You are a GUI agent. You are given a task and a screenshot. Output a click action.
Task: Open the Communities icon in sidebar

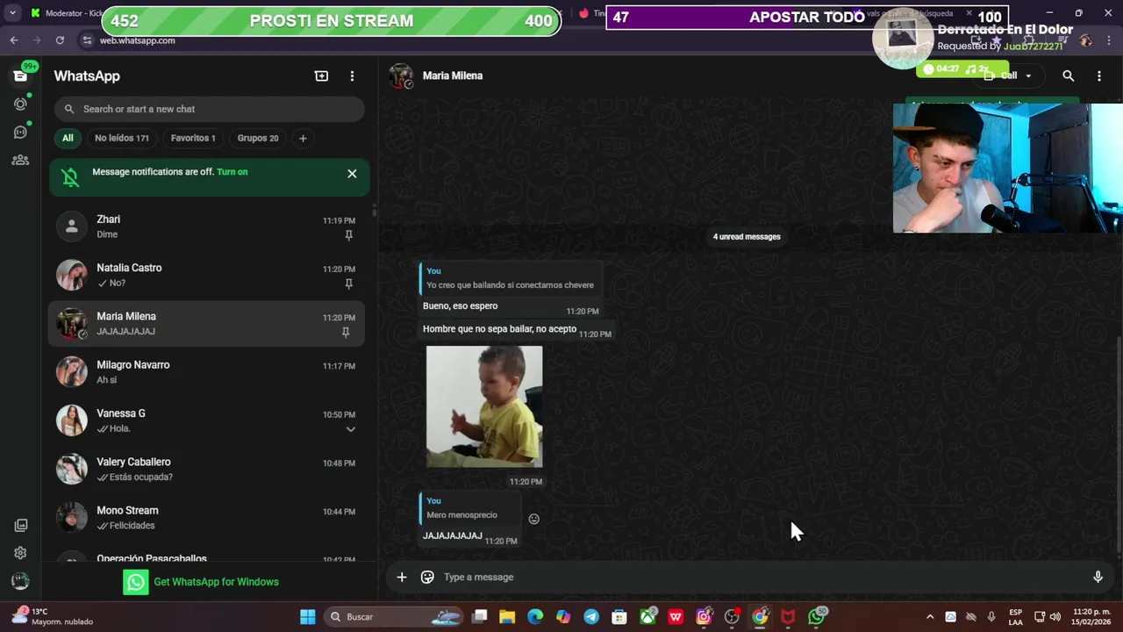(x=20, y=160)
